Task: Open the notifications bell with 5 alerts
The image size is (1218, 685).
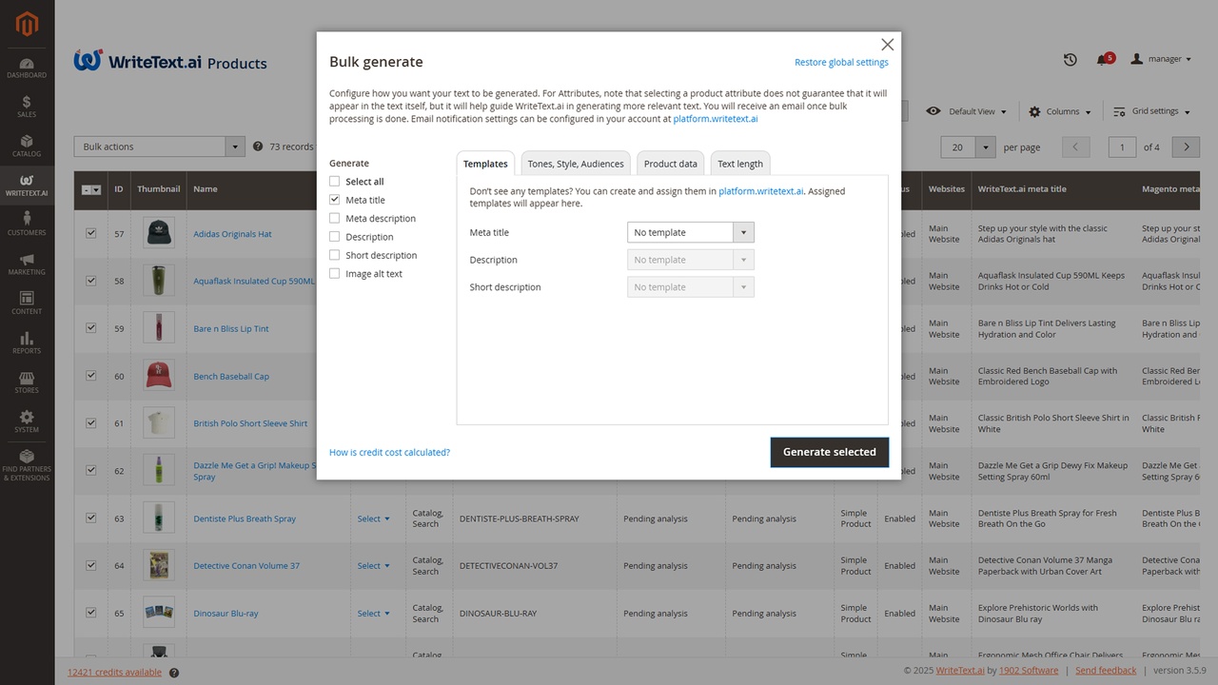Action: pyautogui.click(x=1105, y=59)
